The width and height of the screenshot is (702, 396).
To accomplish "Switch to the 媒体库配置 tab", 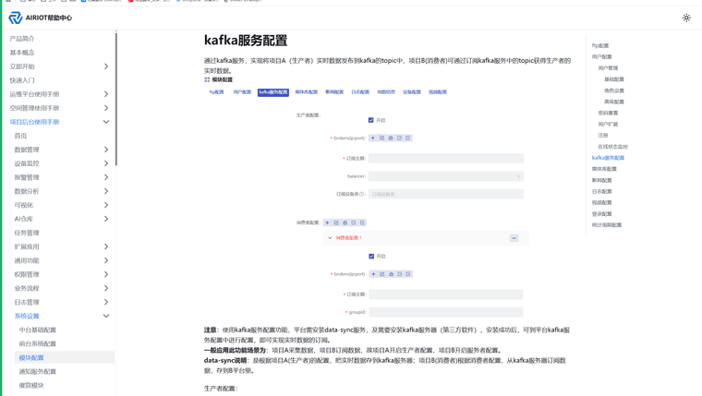I will point(306,92).
